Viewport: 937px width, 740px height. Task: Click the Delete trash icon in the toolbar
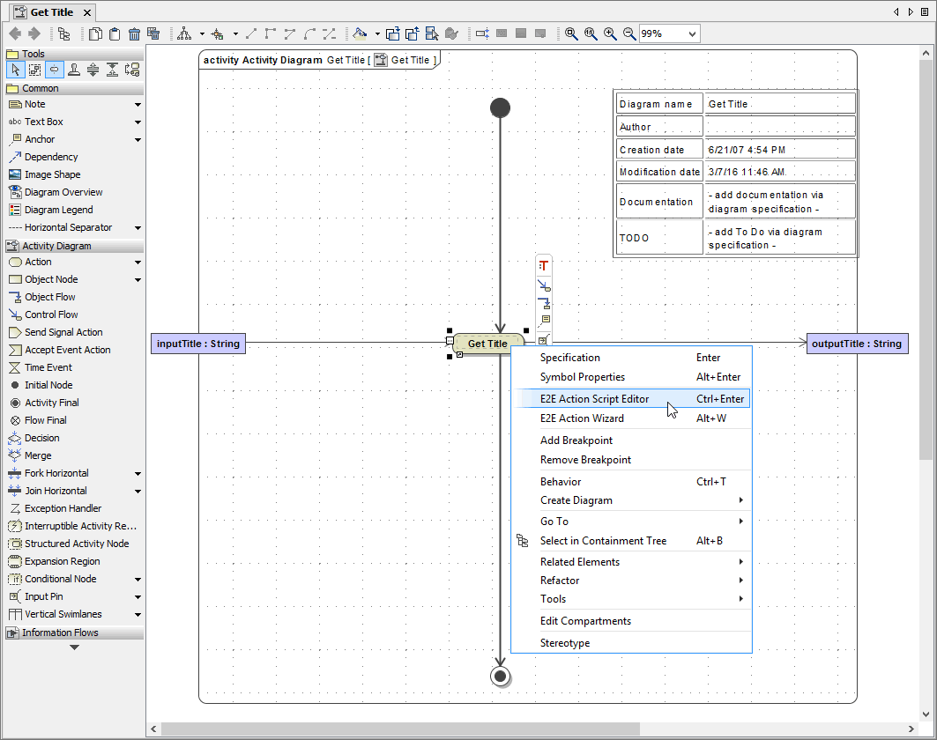134,33
